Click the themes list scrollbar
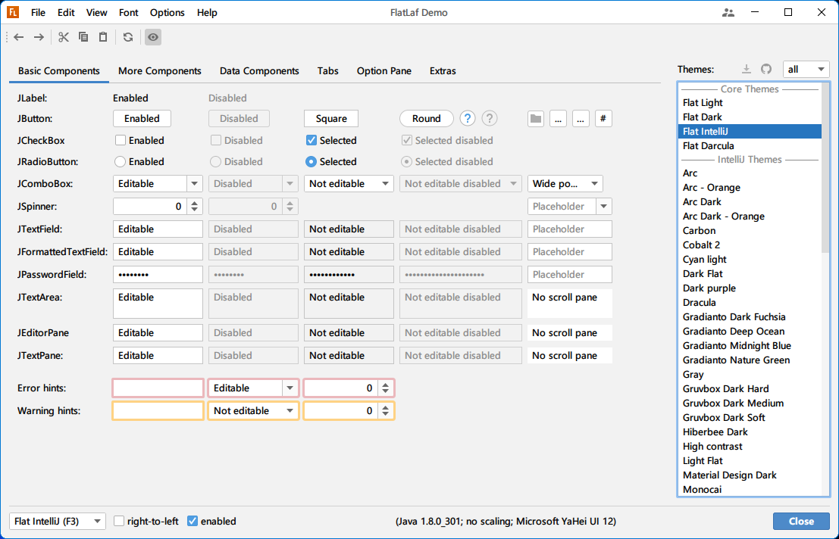 pos(825,168)
